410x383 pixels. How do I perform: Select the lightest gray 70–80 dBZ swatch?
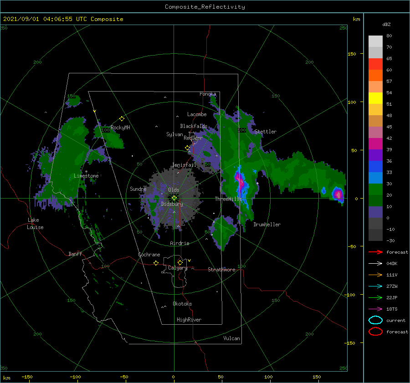click(x=375, y=41)
